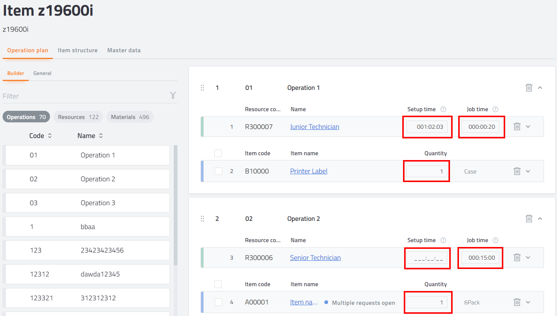The height and width of the screenshot is (316, 557).
Task: Select the General sub-tab
Action: point(43,73)
